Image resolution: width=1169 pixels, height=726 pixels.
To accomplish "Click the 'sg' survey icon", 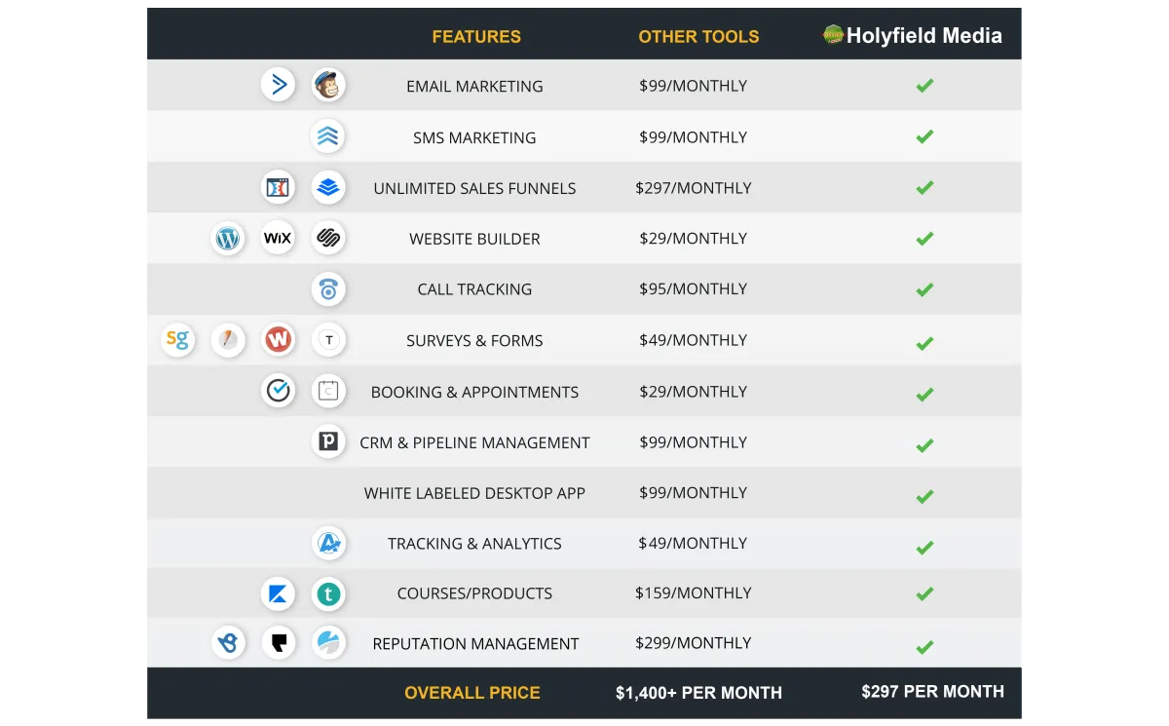I will click(x=177, y=340).
